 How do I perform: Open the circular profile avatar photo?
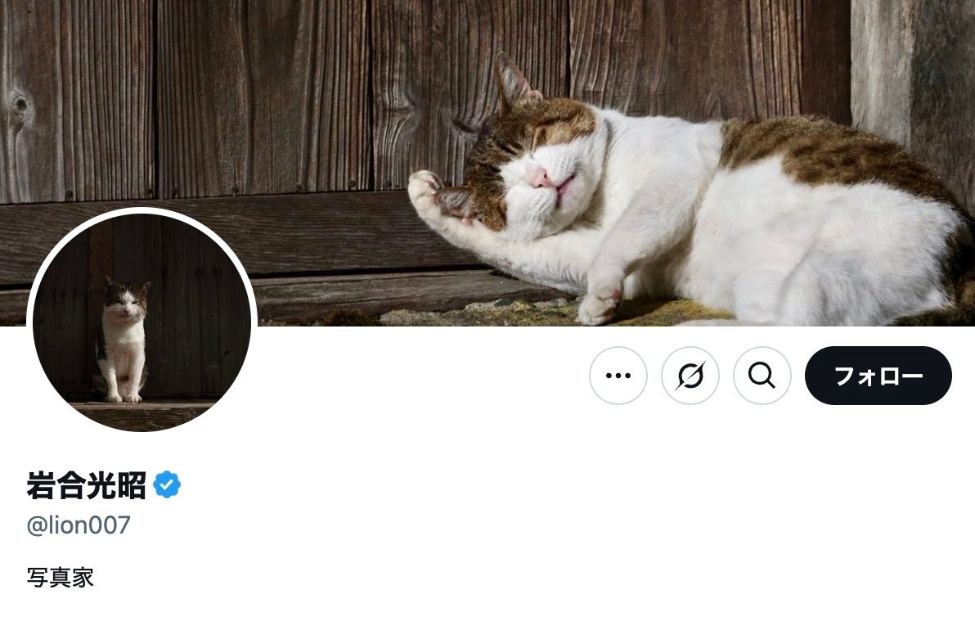pos(142,320)
